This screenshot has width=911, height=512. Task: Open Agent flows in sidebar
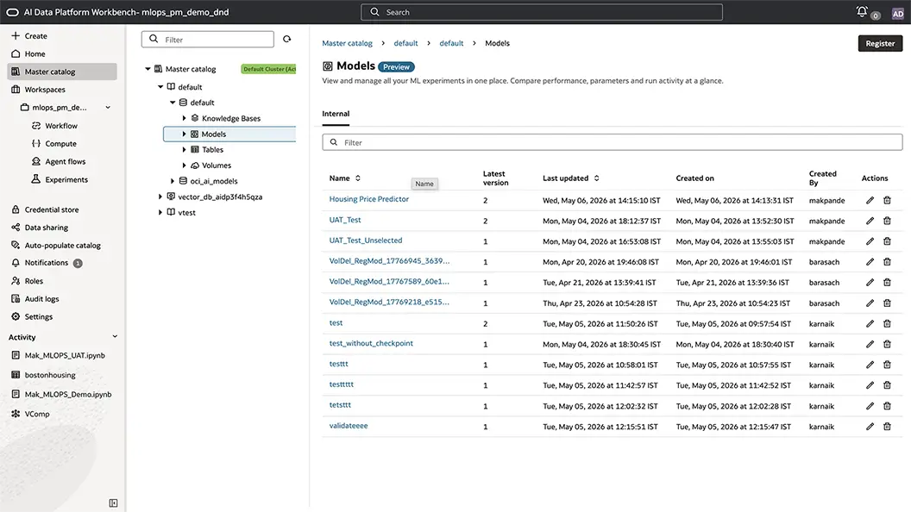[65, 161]
